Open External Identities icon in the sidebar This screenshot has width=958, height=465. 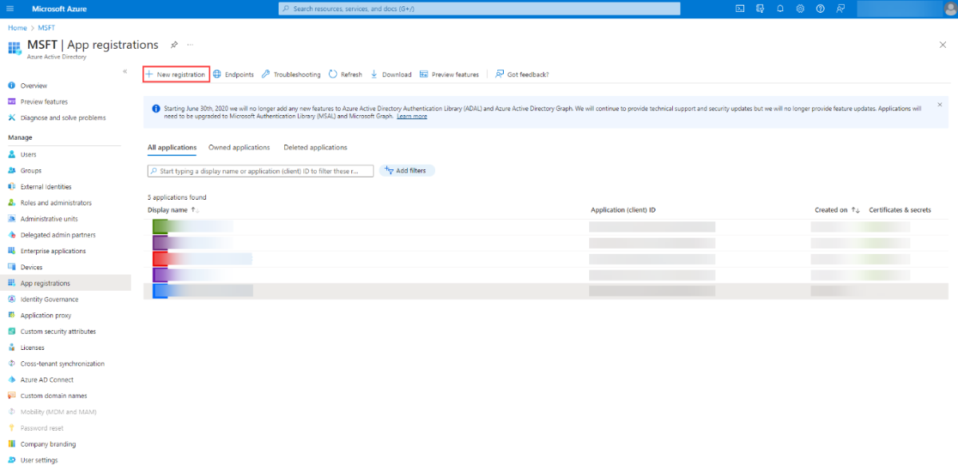[12, 186]
